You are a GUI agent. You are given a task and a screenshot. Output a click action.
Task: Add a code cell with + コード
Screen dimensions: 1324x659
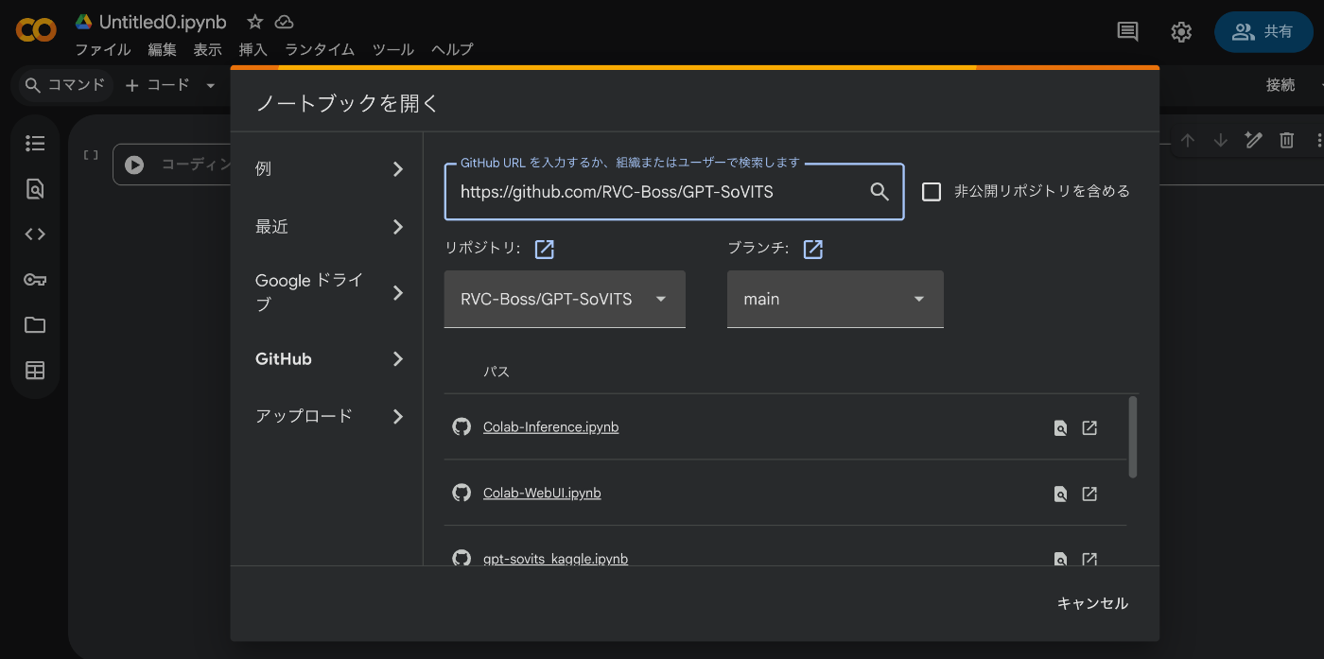point(157,85)
